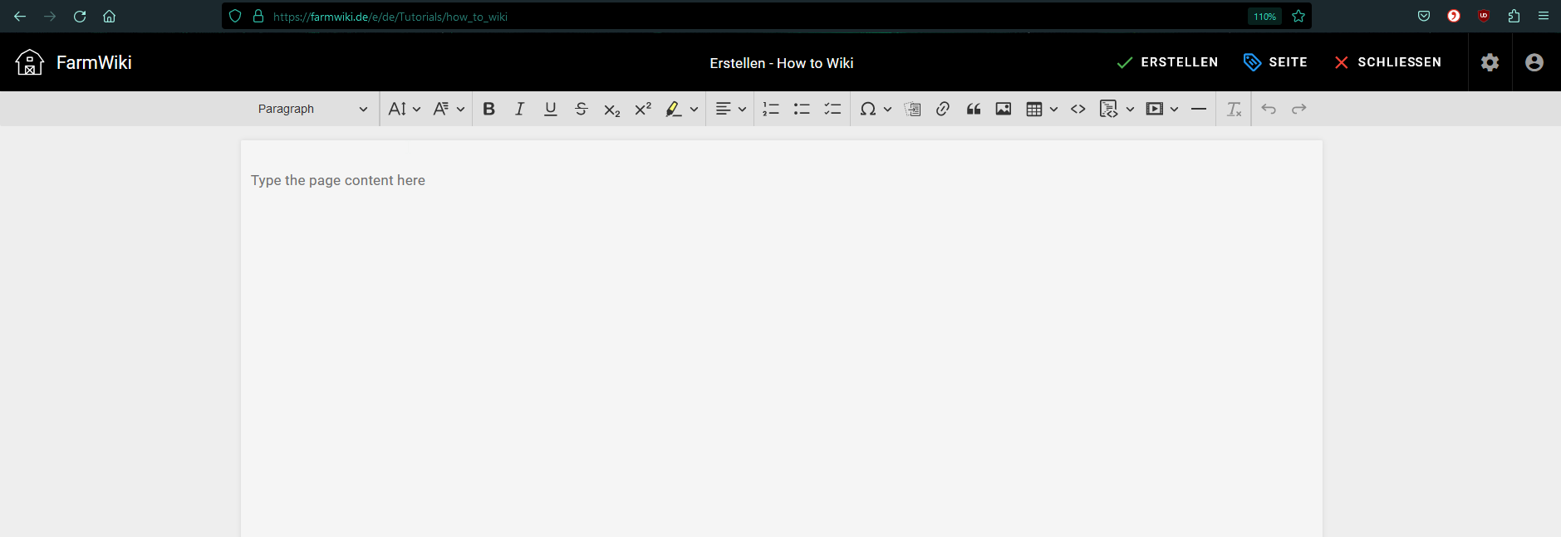Viewport: 1561px width, 537px height.
Task: Open the Paragraph heading dropdown
Action: tap(312, 109)
